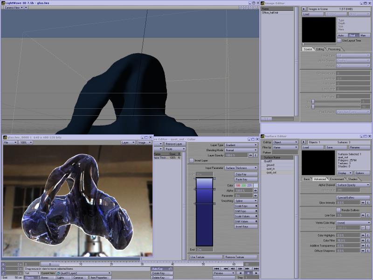Select the middle gradient key handle
Screen dimensions: 373x280
coord(195,189)
